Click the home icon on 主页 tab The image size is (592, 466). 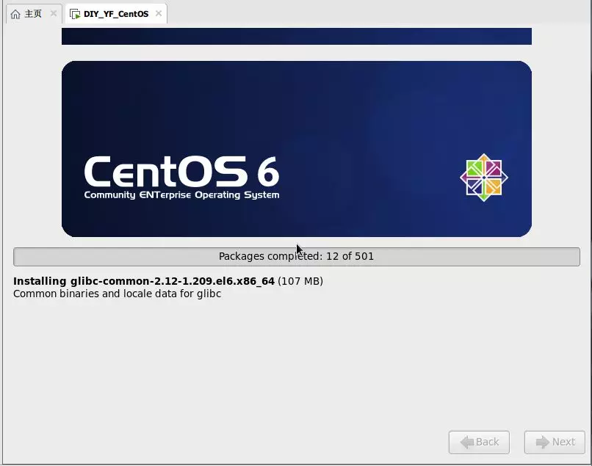click(x=15, y=15)
